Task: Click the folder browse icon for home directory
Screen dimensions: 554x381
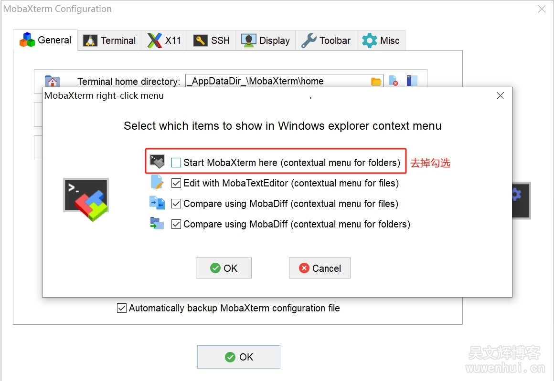Action: 376,81
